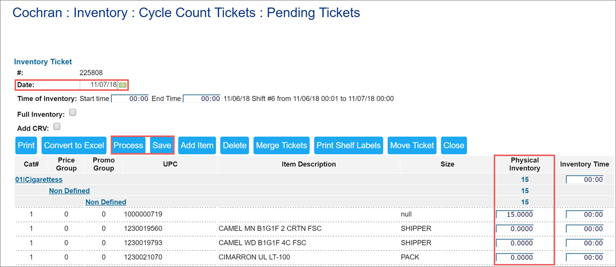Click Print Shelf Labels
The width and height of the screenshot is (616, 267).
pos(349,146)
